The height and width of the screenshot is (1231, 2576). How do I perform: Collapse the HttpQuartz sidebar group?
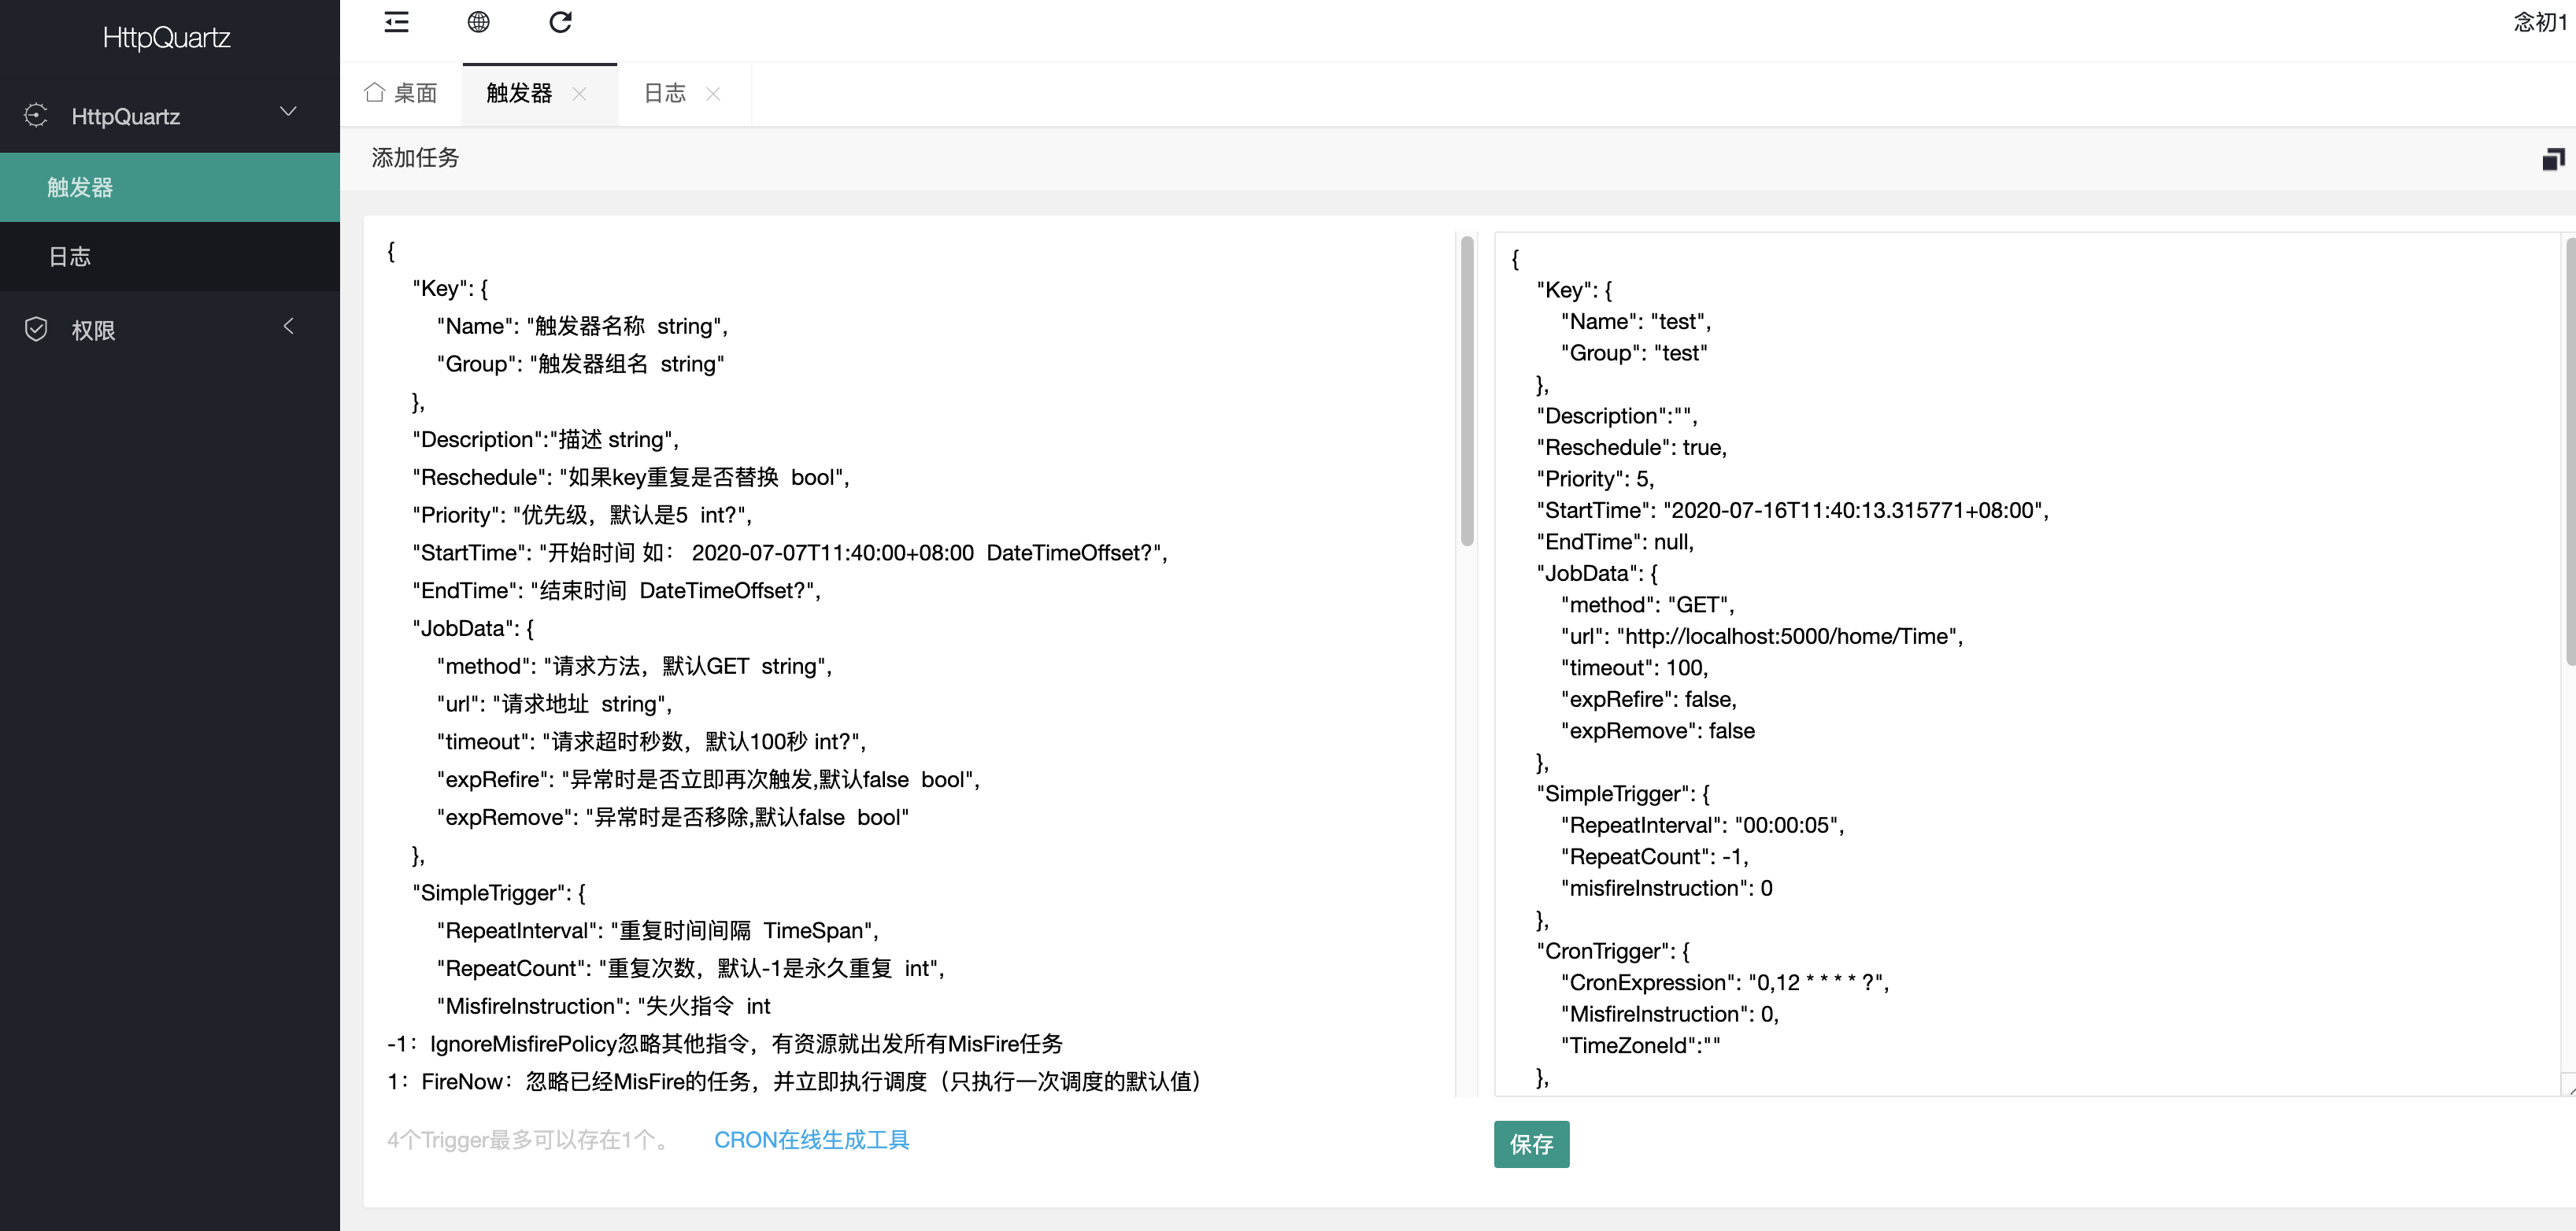pyautogui.click(x=288, y=111)
